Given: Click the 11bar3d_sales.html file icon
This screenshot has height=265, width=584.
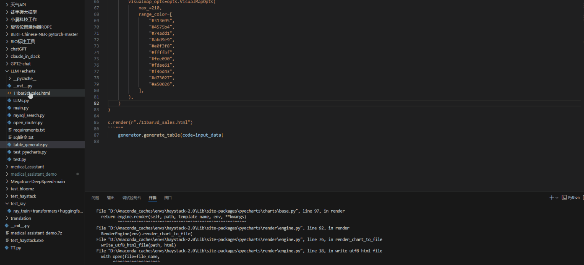Looking at the screenshot, I should (10, 93).
